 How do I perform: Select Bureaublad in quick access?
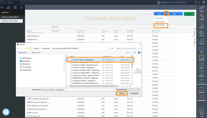(x=26, y=61)
